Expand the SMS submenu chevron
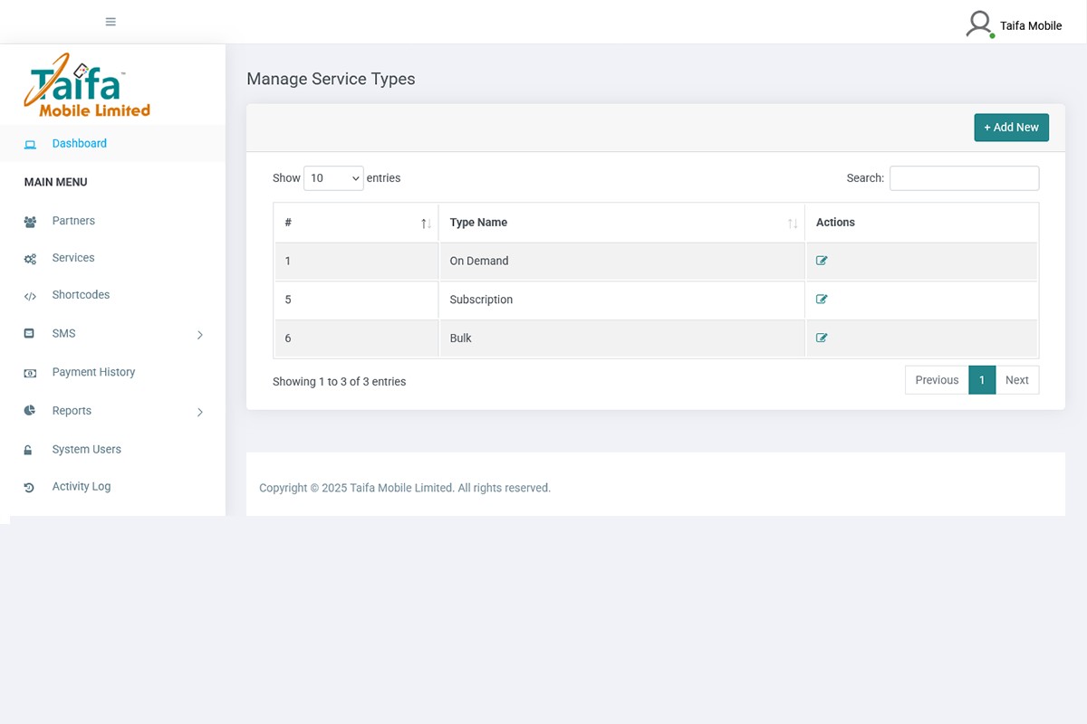The width and height of the screenshot is (1087, 724). 199,333
